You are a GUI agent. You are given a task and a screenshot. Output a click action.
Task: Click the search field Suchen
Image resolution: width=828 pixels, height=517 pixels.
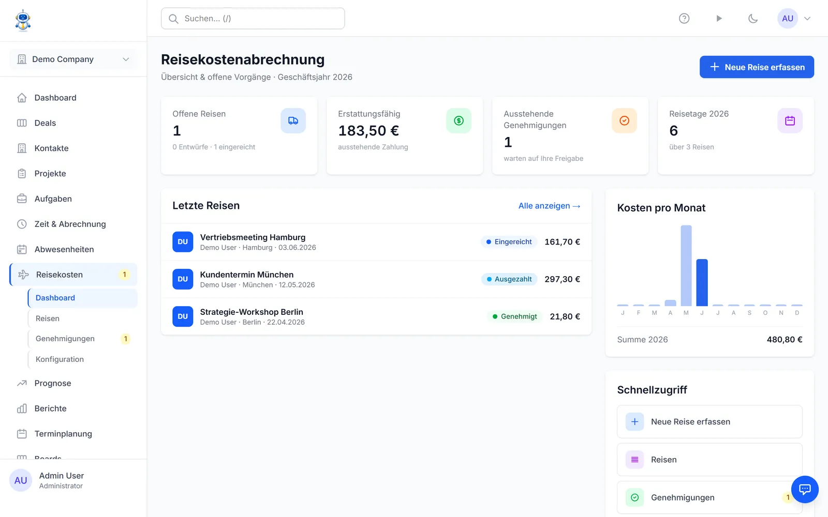click(253, 19)
